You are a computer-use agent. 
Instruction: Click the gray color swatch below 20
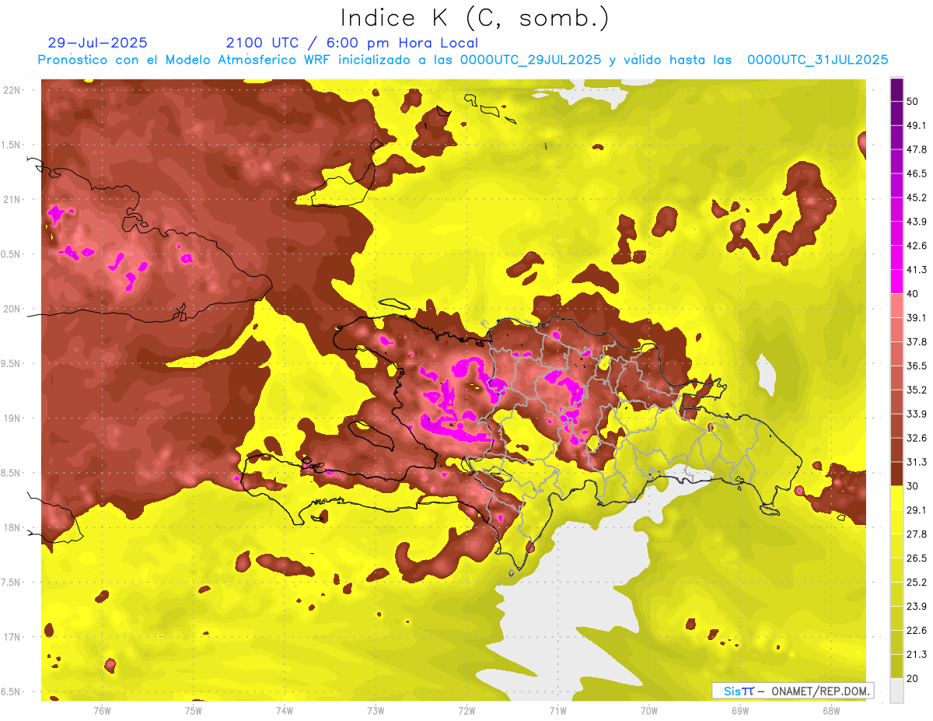click(897, 690)
